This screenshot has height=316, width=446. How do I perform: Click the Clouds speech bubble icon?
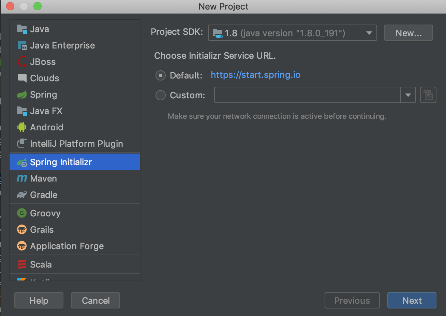click(x=22, y=78)
